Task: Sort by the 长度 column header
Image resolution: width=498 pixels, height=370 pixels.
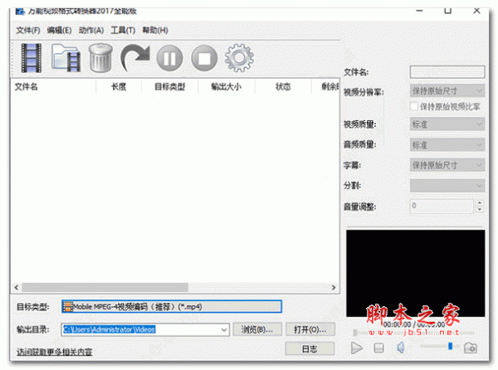Action: (x=119, y=86)
